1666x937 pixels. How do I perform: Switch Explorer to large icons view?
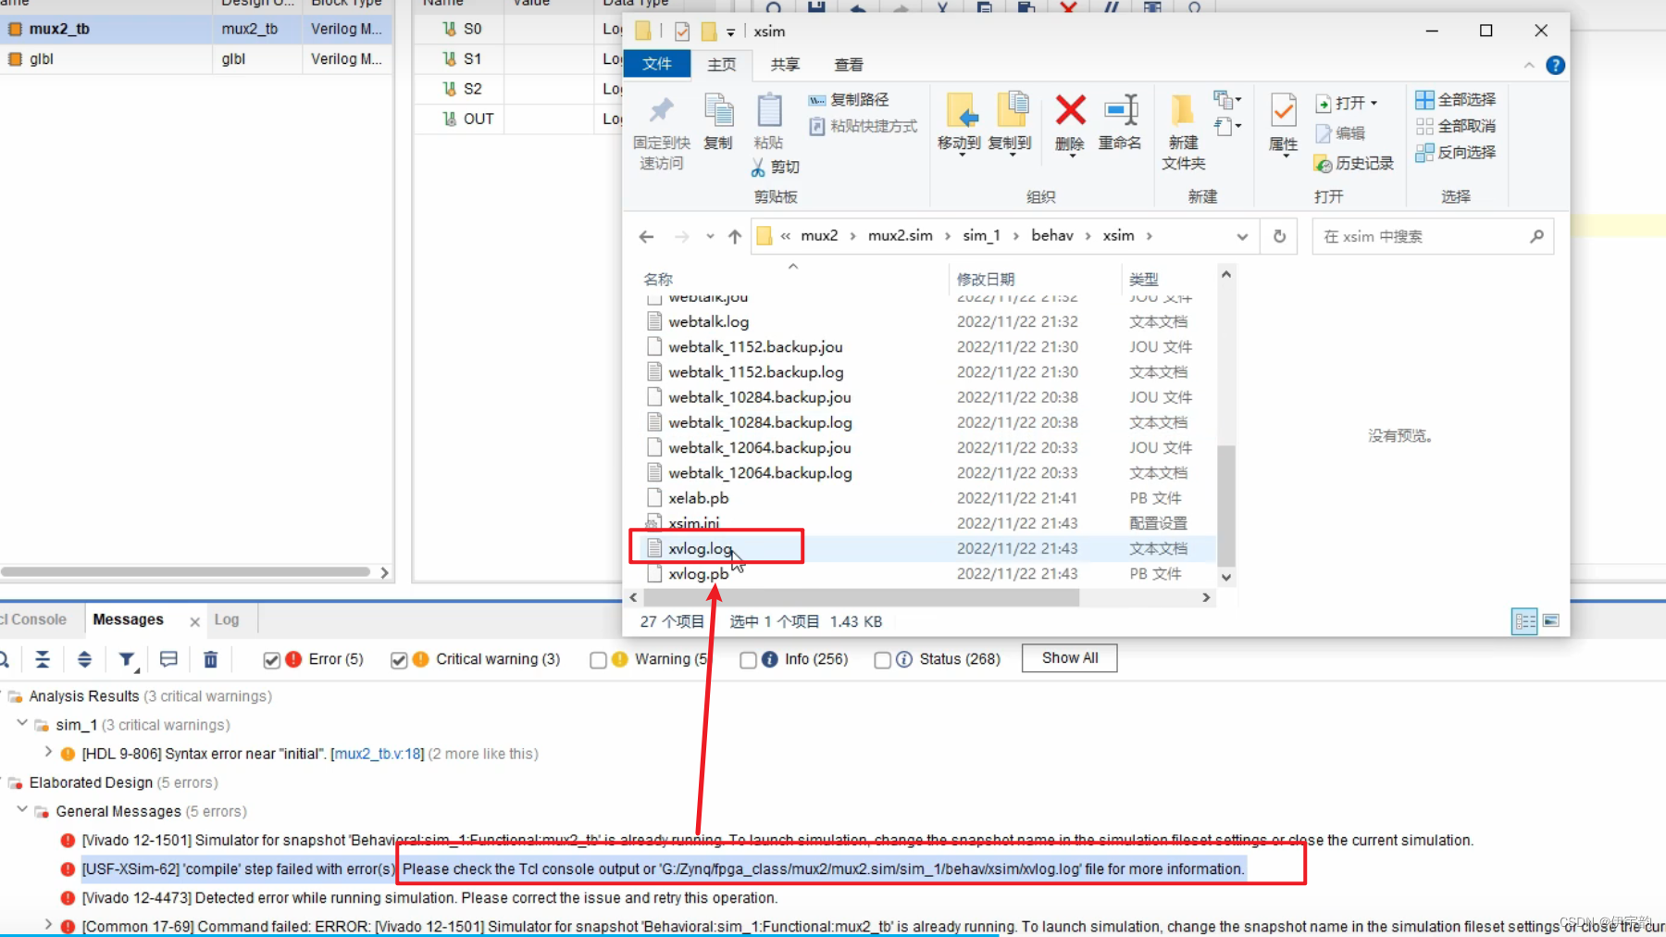[x=1551, y=620]
